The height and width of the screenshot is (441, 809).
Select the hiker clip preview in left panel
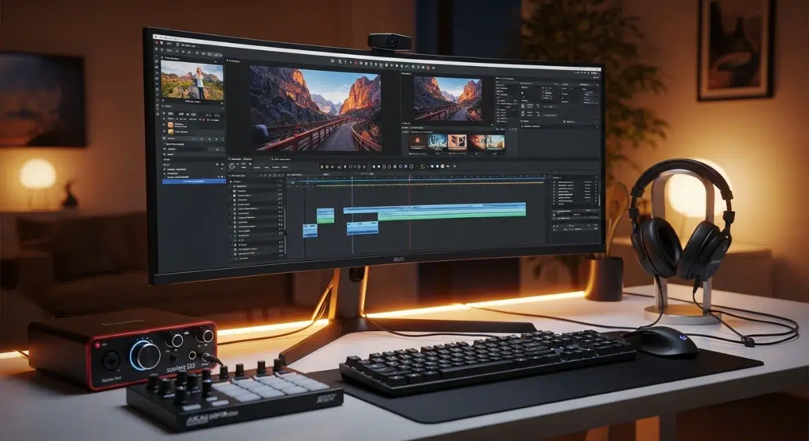192,82
